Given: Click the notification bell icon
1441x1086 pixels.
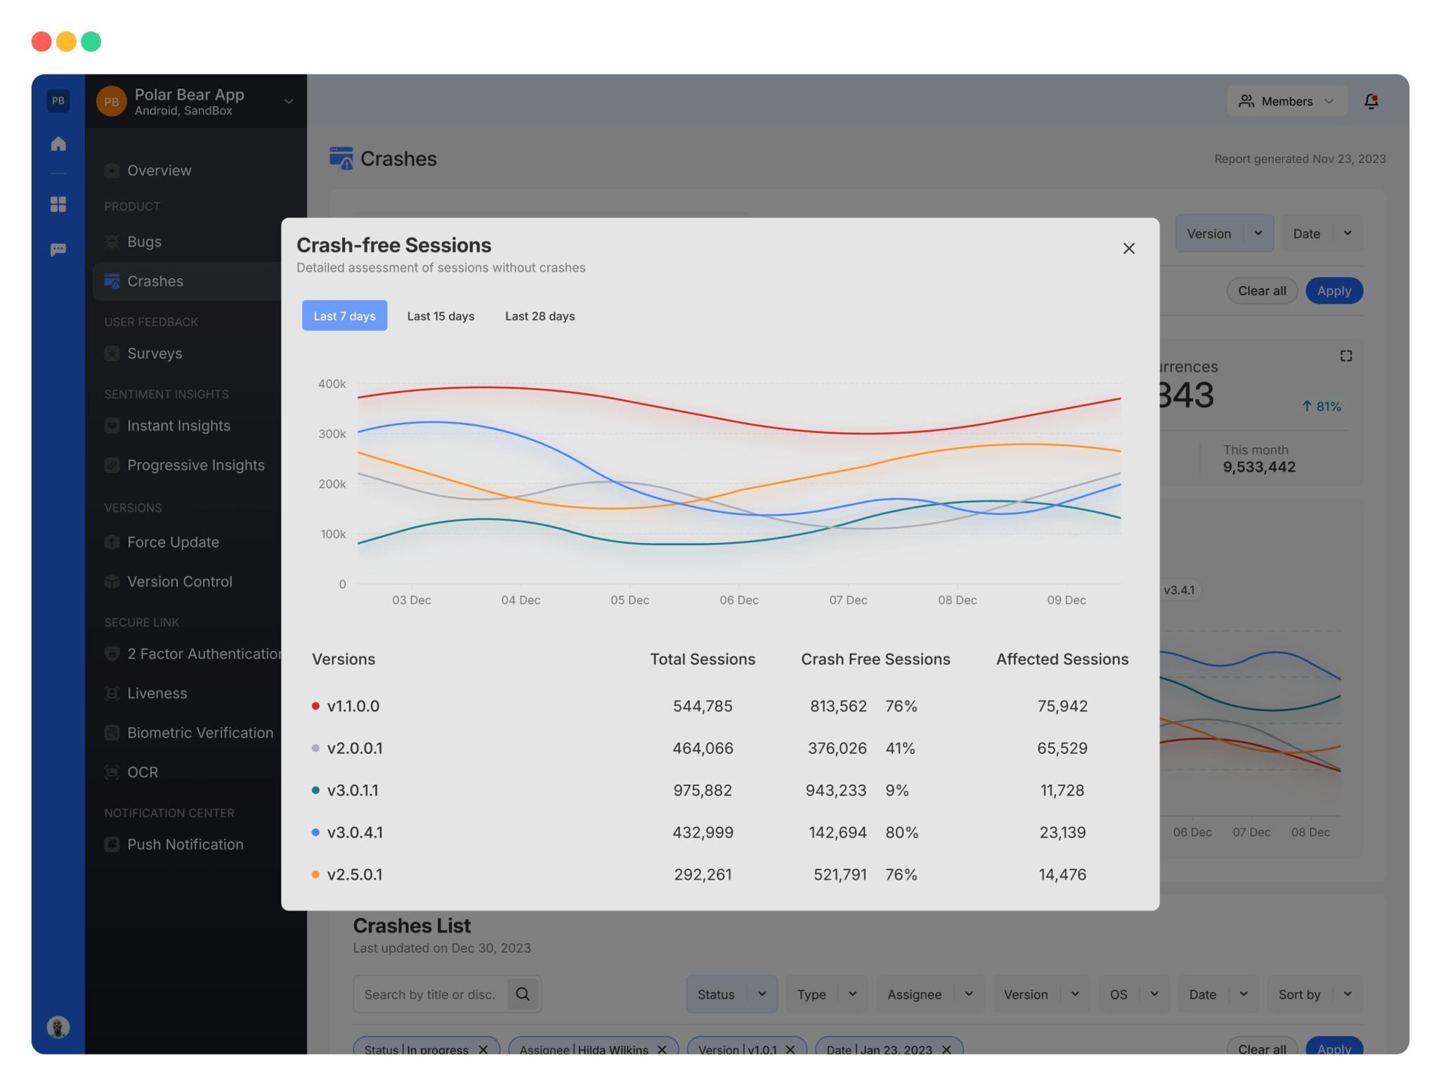Looking at the screenshot, I should click(x=1371, y=101).
